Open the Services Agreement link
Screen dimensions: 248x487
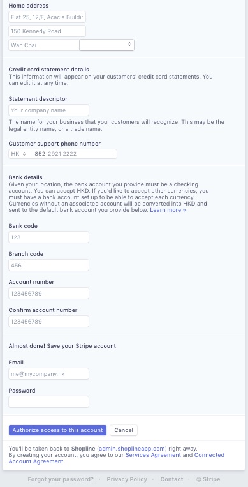point(153,455)
